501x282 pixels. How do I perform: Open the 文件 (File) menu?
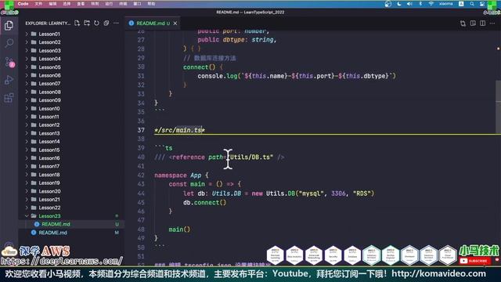[x=38, y=4]
